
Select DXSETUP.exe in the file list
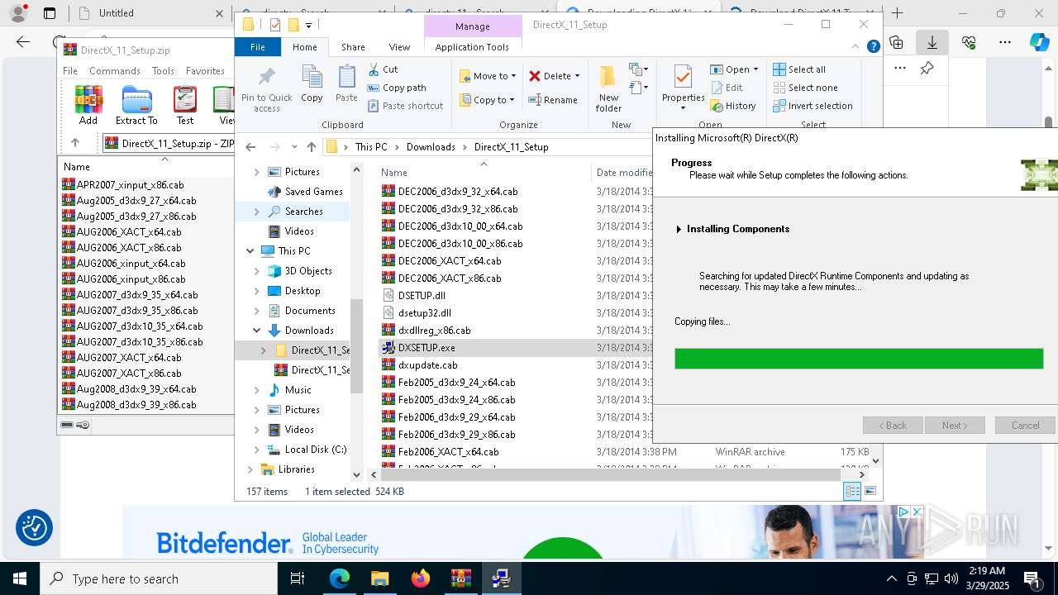click(427, 348)
